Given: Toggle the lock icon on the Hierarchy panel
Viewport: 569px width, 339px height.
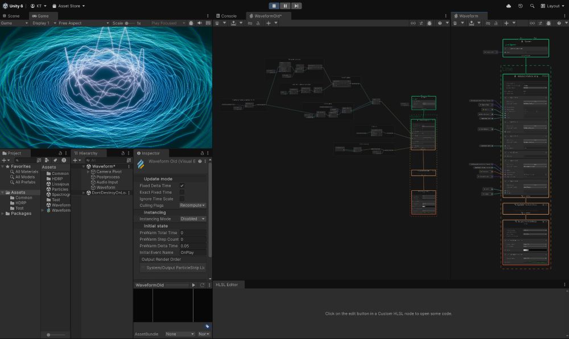Looking at the screenshot, I should pos(123,153).
